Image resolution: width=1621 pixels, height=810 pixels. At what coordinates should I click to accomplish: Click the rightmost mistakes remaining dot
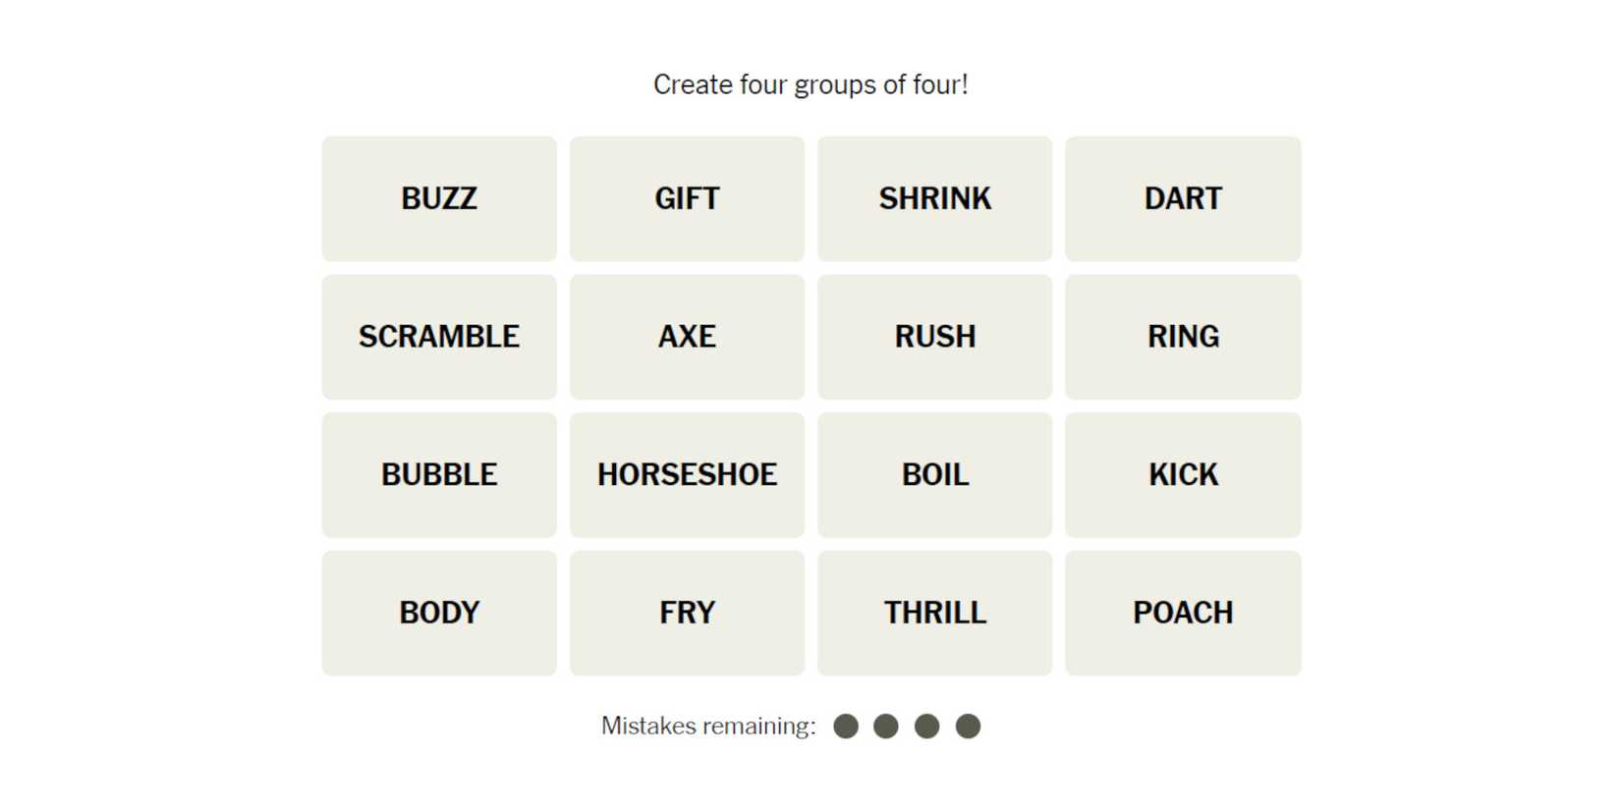(x=968, y=726)
